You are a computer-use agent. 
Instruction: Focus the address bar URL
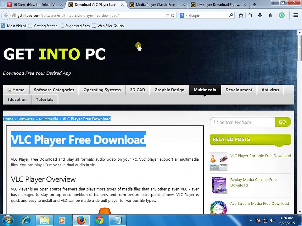pos(91,15)
